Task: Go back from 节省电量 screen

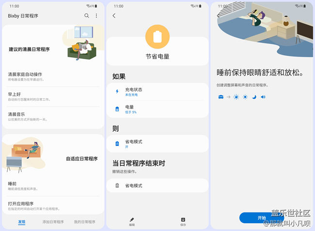Action: 114,15
